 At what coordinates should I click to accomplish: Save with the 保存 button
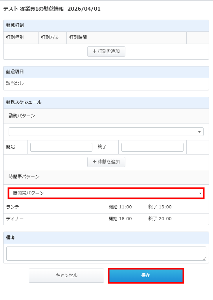tap(146, 276)
